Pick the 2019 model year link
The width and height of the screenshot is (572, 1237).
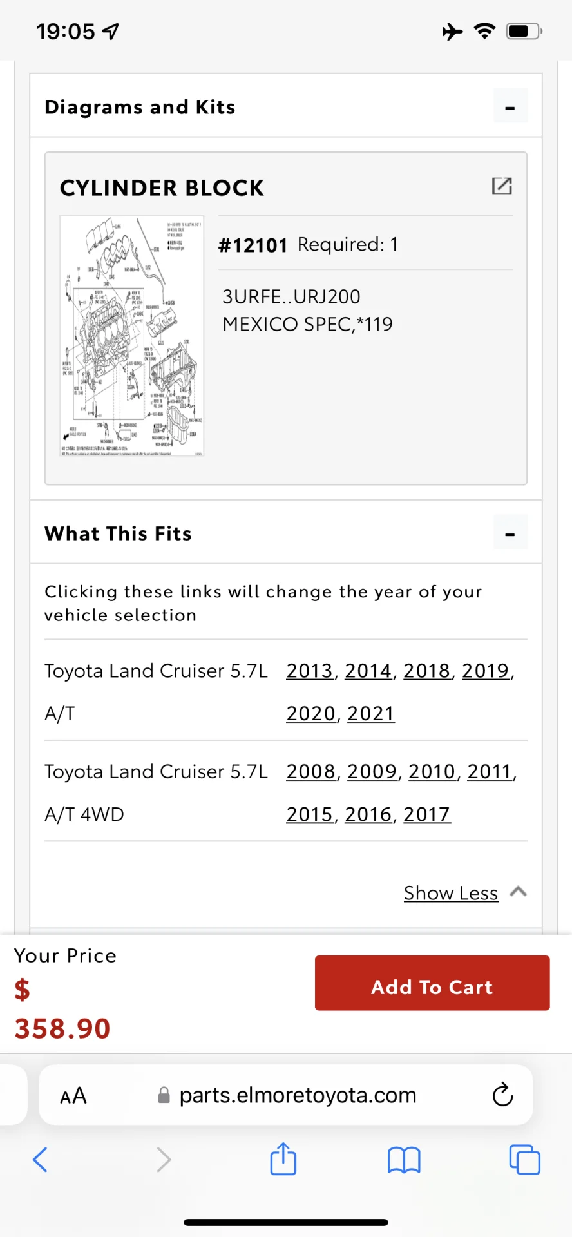486,671
